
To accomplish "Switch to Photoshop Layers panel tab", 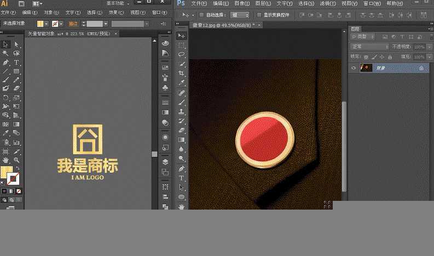I will coord(355,29).
